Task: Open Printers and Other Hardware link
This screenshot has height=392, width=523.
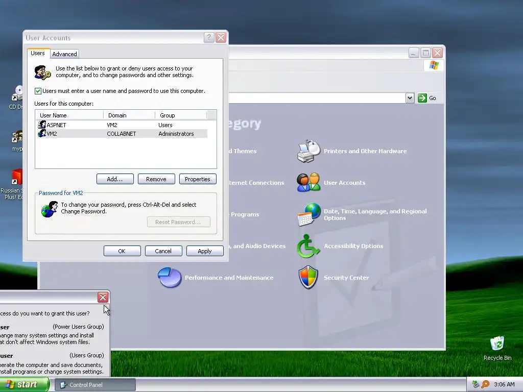Action: click(365, 151)
